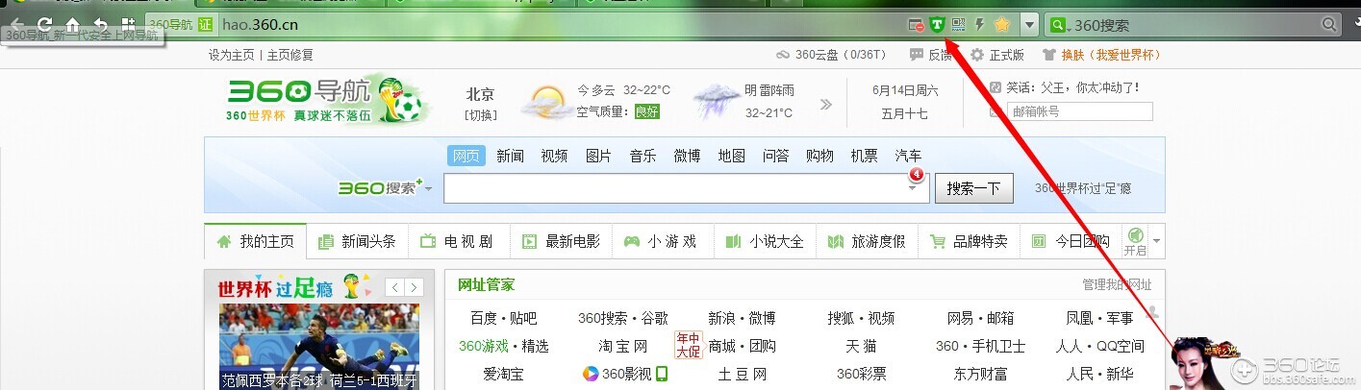The width and height of the screenshot is (1361, 390).
Task: Select the 网页 search tab
Action: [x=466, y=156]
